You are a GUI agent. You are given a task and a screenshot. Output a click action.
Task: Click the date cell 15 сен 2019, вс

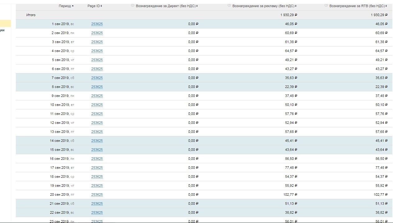tap(62, 150)
